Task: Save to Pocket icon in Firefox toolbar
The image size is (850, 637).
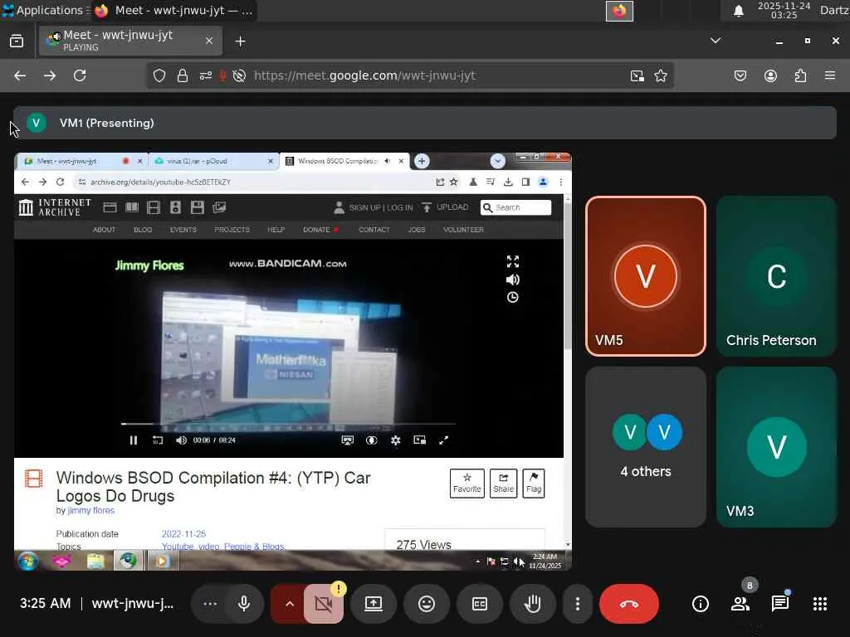Action: 740,75
